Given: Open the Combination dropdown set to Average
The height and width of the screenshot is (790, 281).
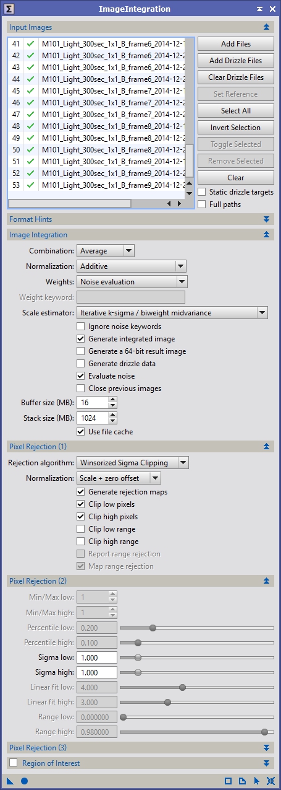Looking at the screenshot, I should click(106, 251).
